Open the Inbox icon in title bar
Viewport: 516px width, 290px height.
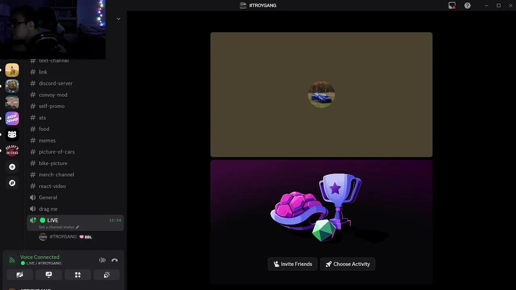(x=452, y=5)
